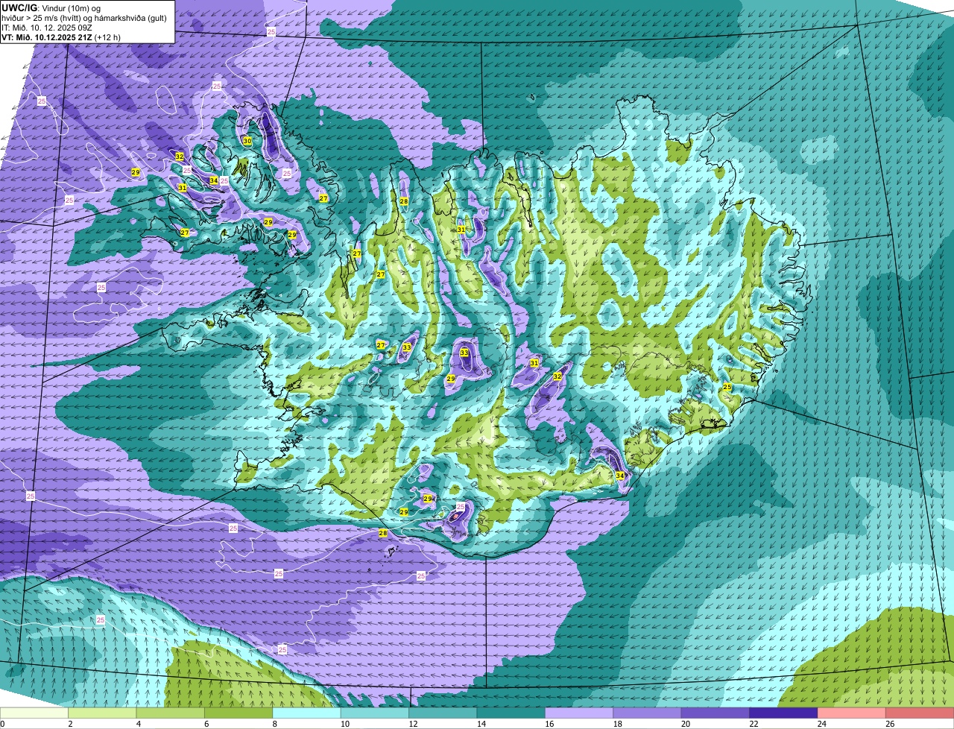Click the legend tick label 4
This screenshot has width=954, height=729.
tap(137, 724)
